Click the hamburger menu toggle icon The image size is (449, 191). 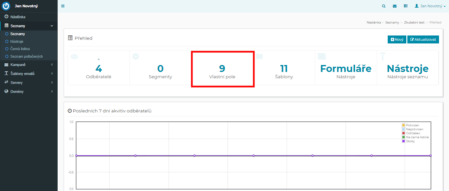[x=63, y=6]
